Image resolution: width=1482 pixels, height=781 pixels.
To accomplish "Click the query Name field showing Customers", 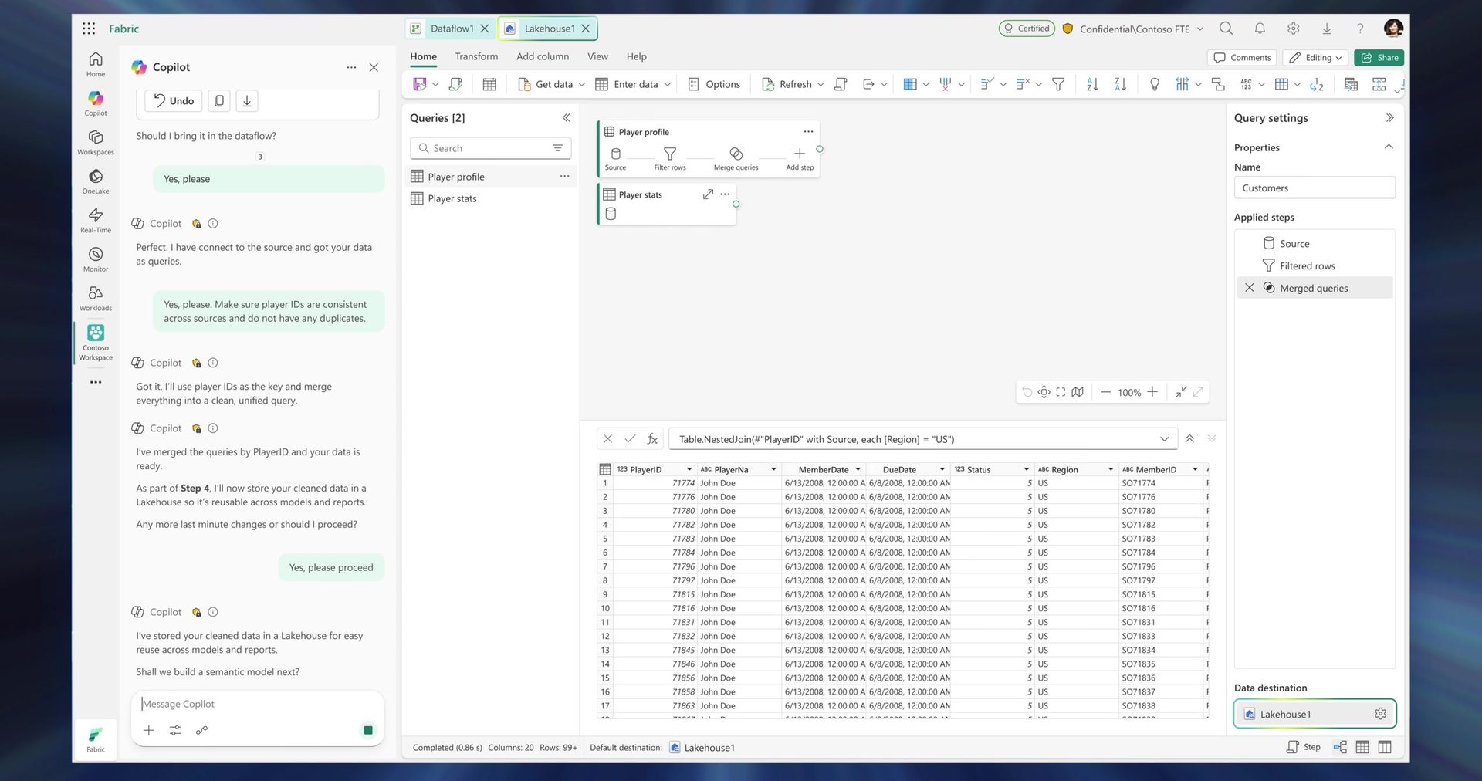I will [x=1315, y=188].
